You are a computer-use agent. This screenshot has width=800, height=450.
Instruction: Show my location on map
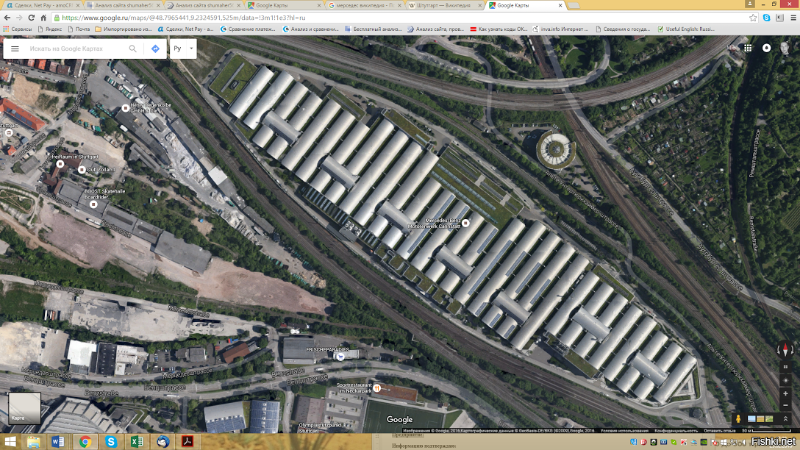[x=785, y=380]
